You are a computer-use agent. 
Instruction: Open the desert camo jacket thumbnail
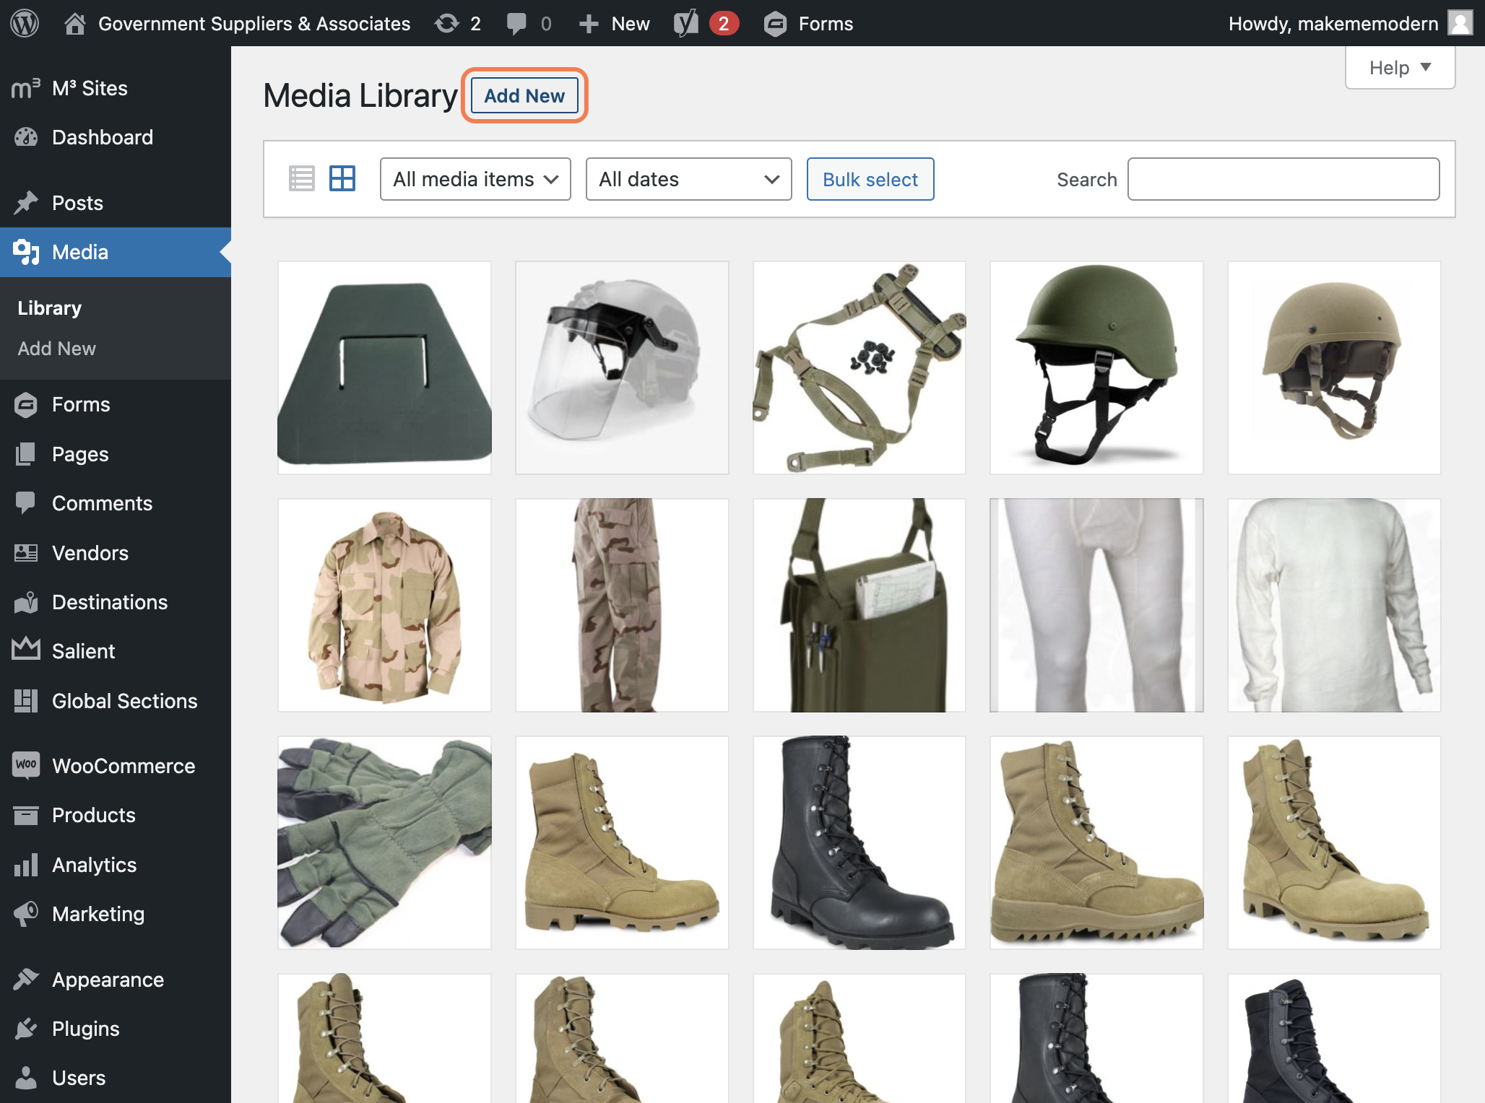[x=384, y=605]
